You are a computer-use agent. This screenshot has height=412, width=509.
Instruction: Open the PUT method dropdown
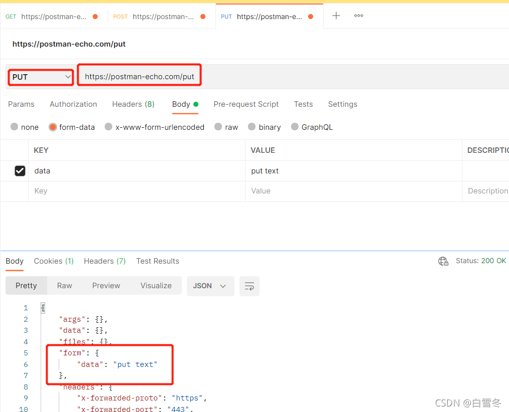pos(41,77)
